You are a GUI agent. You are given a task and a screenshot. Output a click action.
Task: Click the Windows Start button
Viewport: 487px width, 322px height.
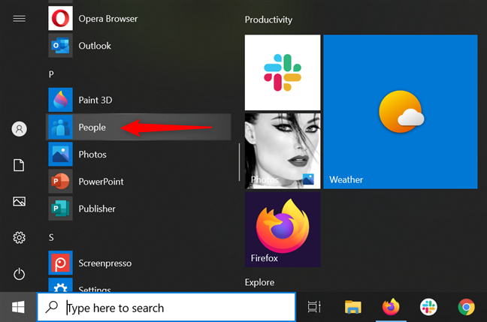(x=18, y=308)
